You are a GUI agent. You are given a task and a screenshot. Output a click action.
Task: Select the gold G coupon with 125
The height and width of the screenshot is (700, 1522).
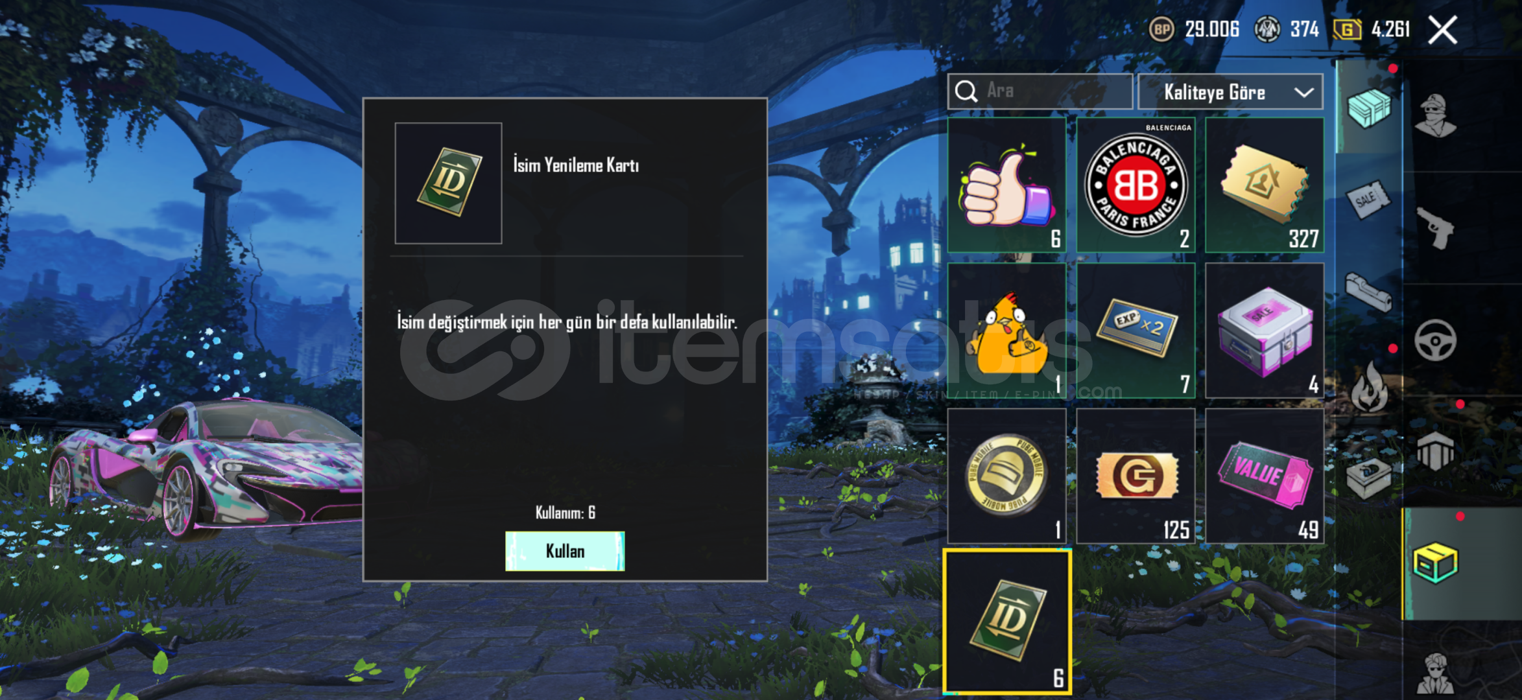coord(1136,476)
